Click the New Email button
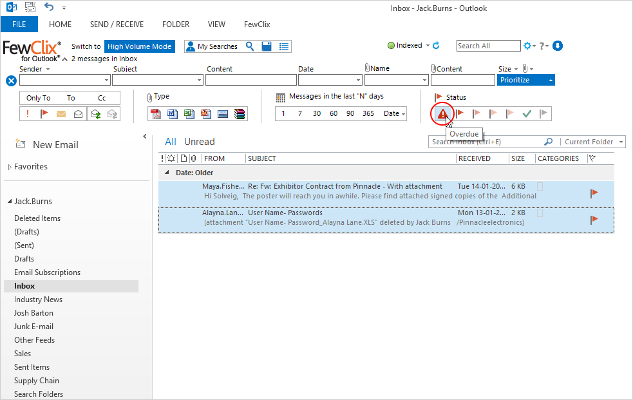The width and height of the screenshot is (633, 400). point(55,145)
